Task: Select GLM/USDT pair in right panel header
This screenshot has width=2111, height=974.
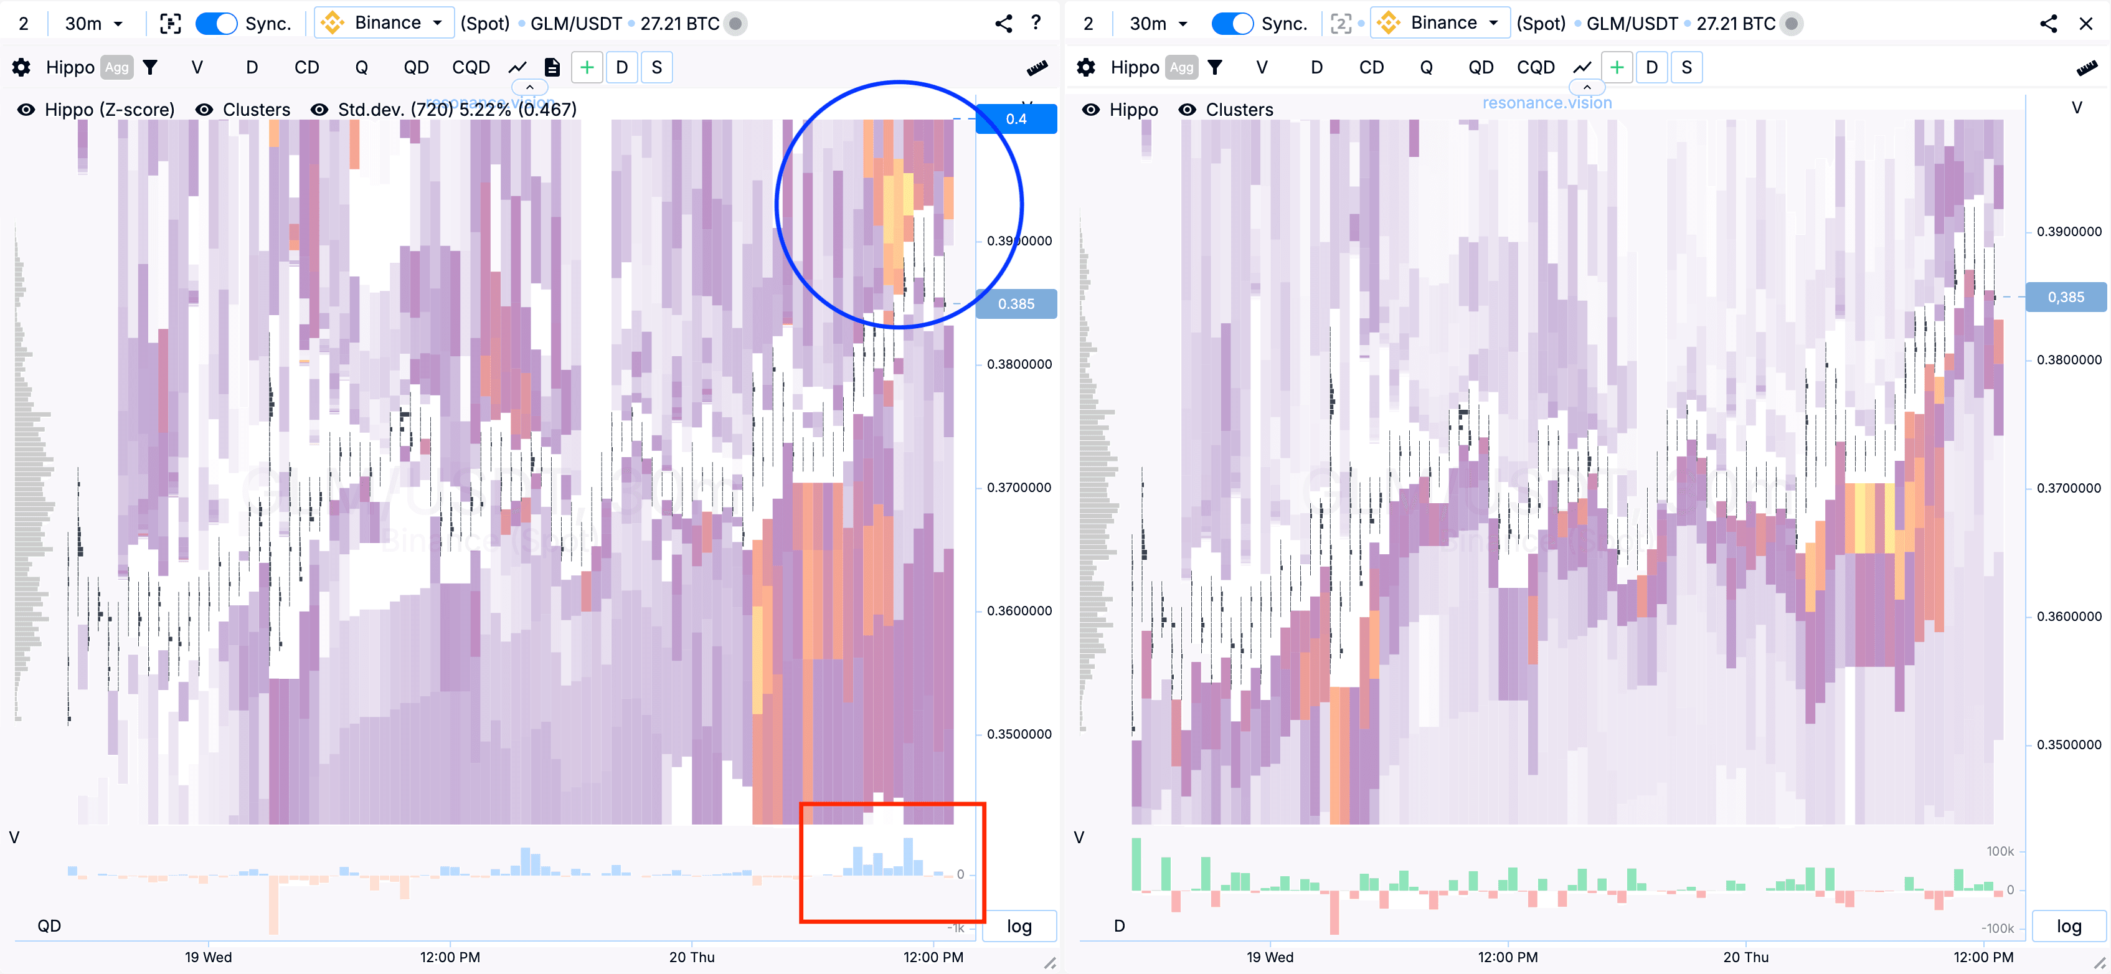Action: pyautogui.click(x=1632, y=23)
